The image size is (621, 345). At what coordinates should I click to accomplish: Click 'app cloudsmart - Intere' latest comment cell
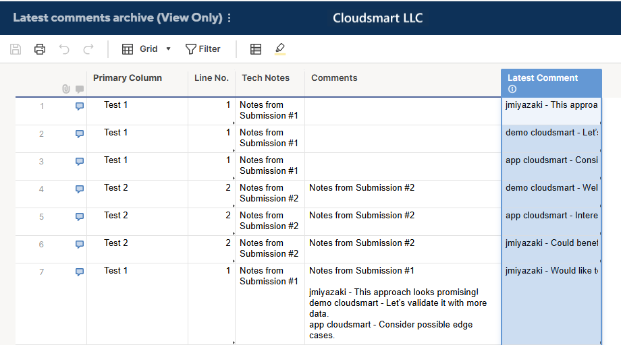tap(551, 222)
